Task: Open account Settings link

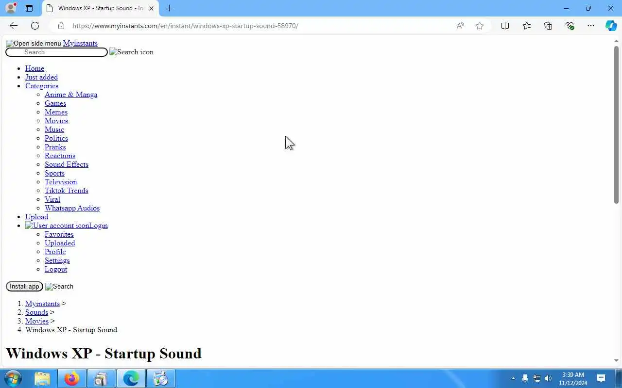Action: coord(57,260)
